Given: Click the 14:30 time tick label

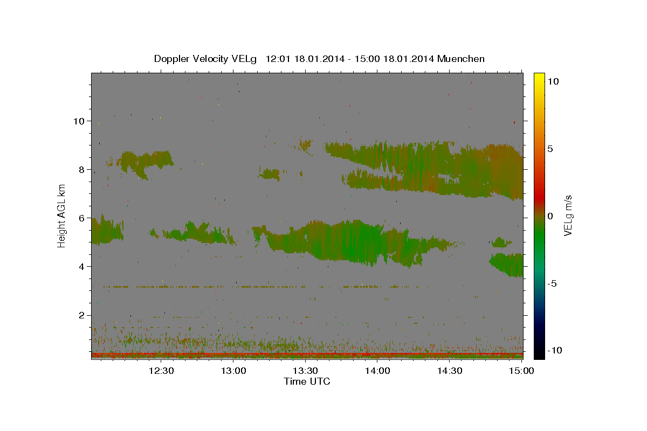Looking at the screenshot, I should click(449, 371).
